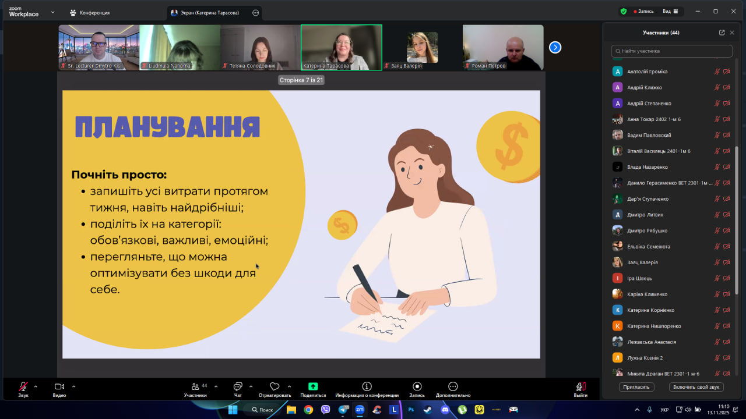
Task: Click the Включить свой звук button
Action: click(696, 387)
